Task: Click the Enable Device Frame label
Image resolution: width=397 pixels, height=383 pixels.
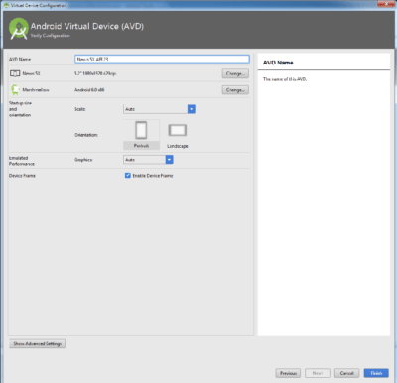Action: (153, 176)
